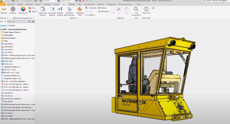Viewport: 230px width, 124px height.
Task: Open Document Settings
Action: click(x=52, y=11)
